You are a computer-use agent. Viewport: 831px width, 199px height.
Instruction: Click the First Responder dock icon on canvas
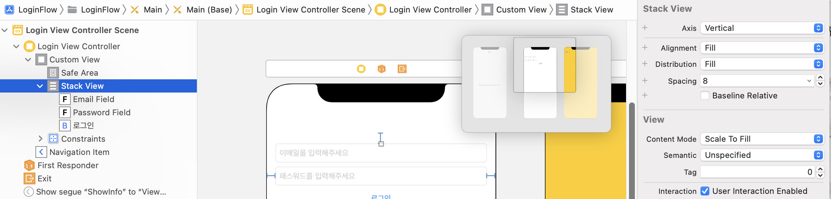click(x=382, y=69)
